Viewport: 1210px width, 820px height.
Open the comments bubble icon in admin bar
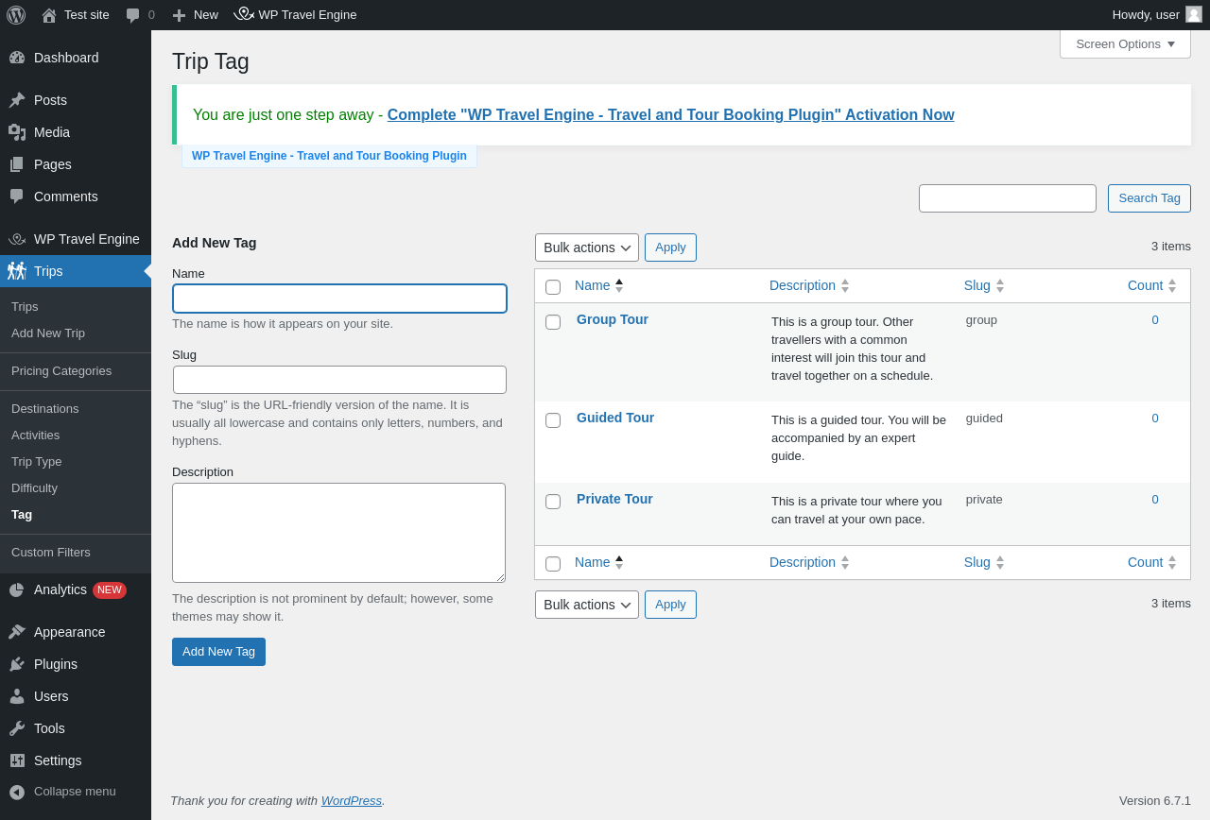pos(133,15)
